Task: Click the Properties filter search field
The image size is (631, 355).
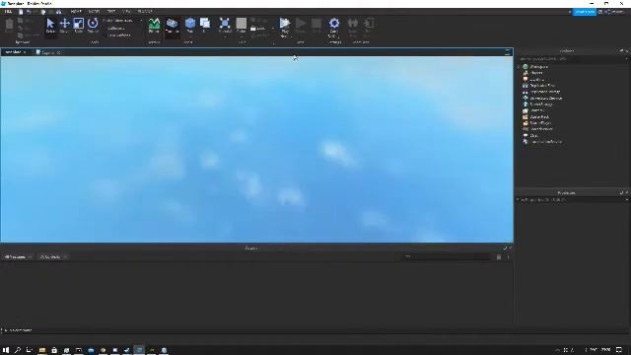Action: [572, 199]
